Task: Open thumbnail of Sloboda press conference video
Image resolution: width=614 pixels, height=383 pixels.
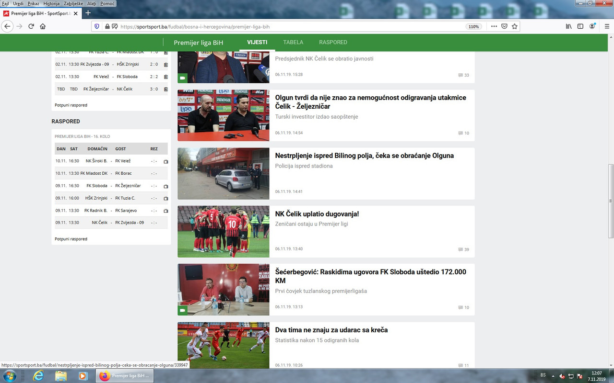Action: 224,290
